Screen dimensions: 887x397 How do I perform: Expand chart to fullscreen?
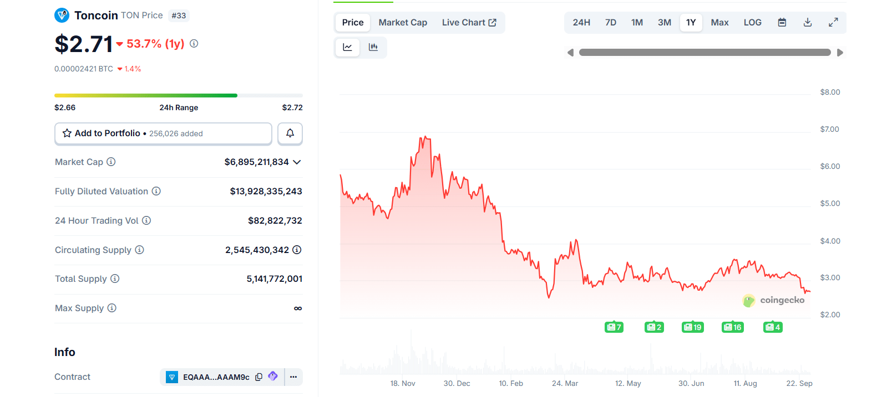click(x=833, y=23)
